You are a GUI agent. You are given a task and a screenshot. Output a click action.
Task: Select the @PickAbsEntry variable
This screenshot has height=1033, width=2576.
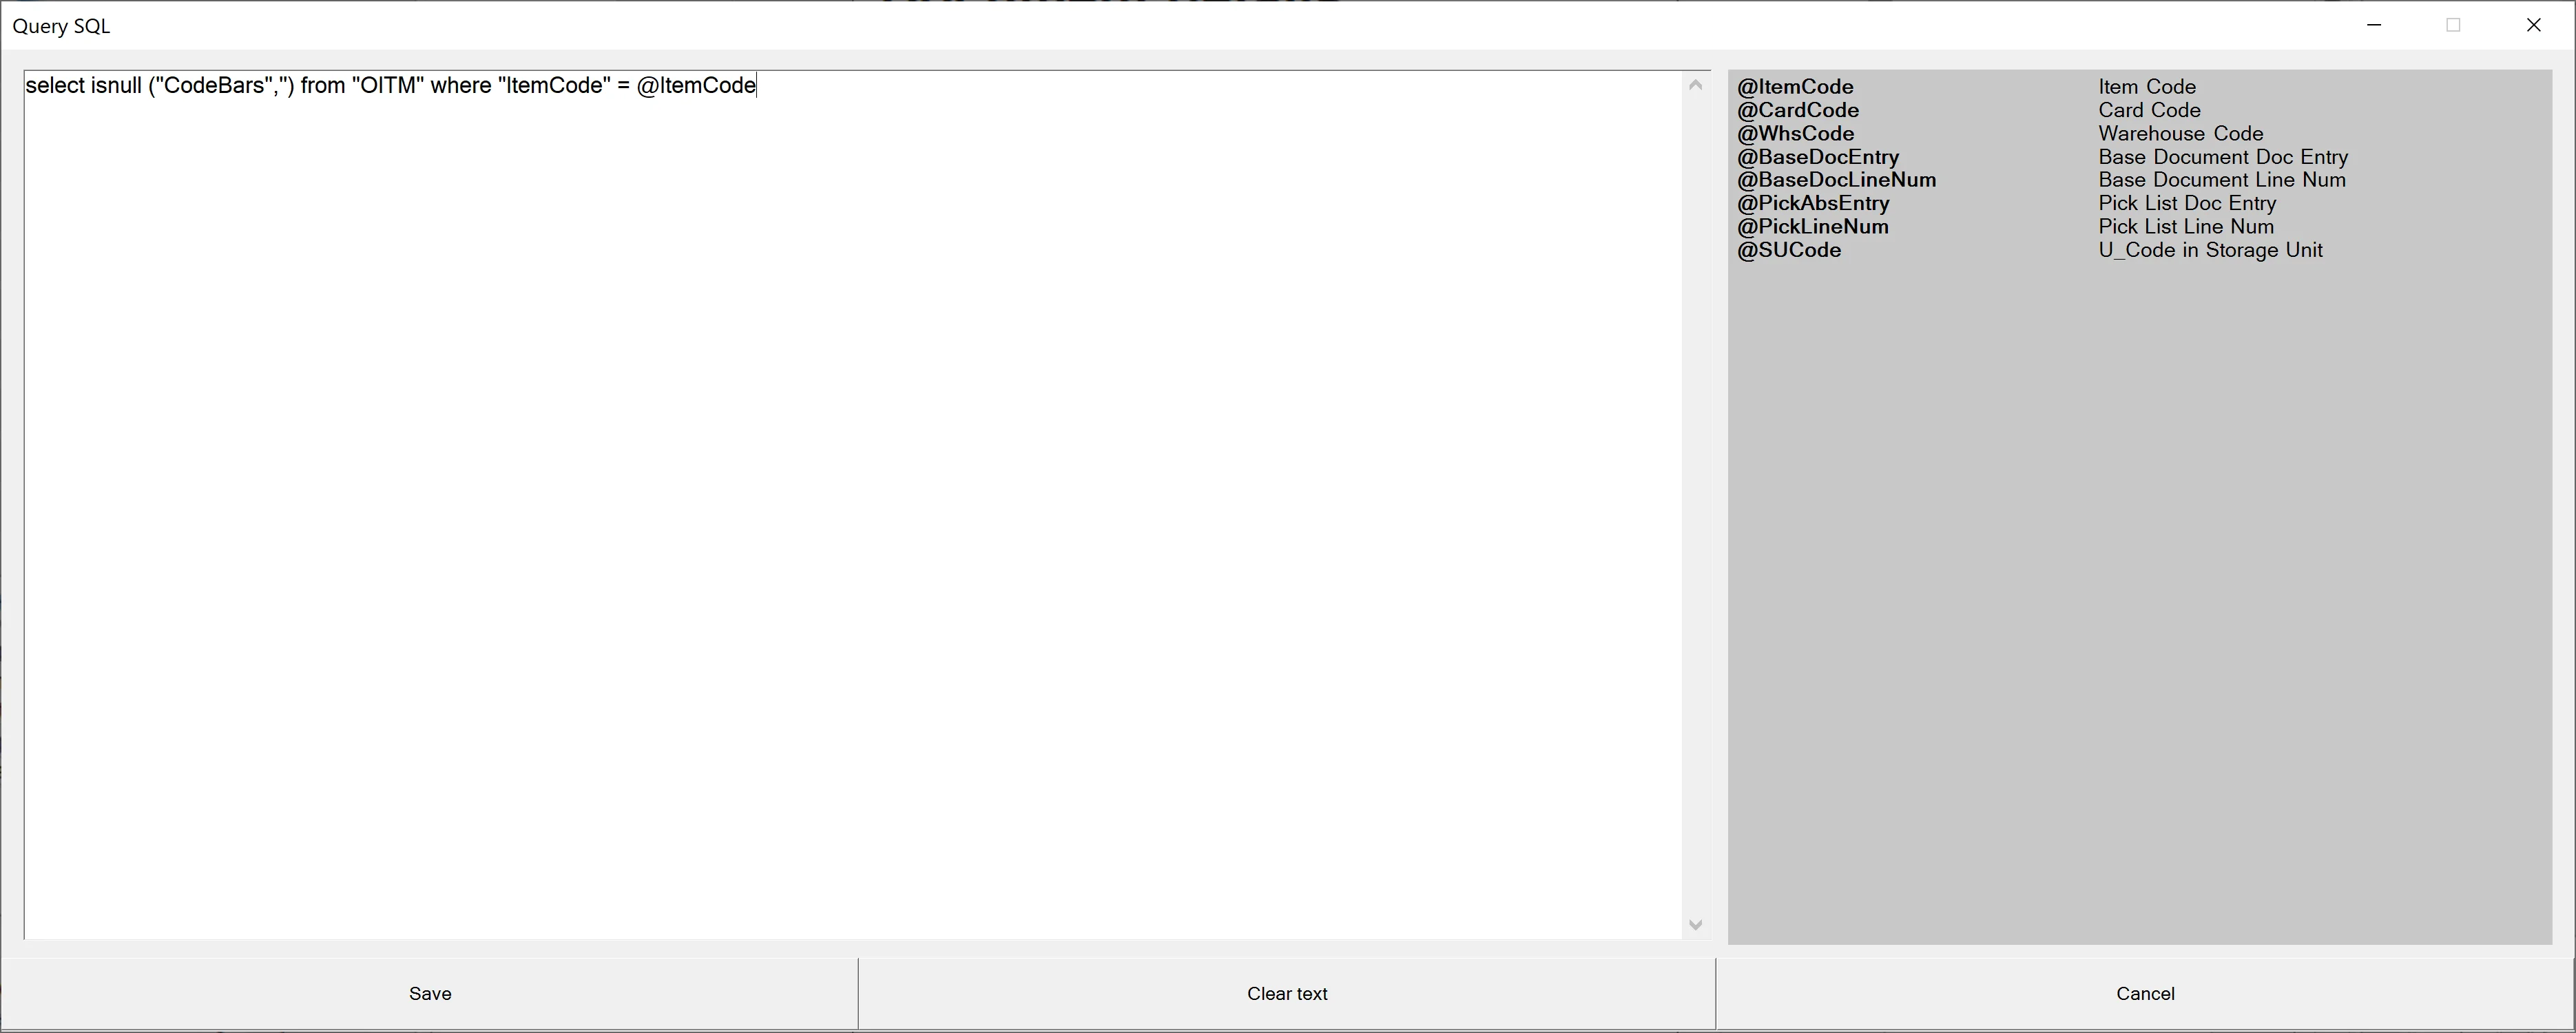click(1814, 203)
